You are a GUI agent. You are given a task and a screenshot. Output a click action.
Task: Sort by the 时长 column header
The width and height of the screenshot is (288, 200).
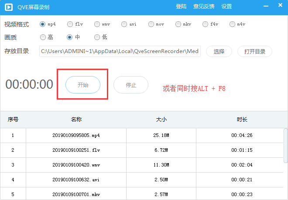(x=242, y=120)
